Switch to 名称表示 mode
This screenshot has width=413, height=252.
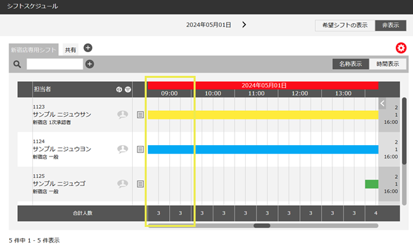(x=350, y=64)
